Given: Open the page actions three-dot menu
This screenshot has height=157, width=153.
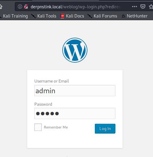Looking at the screenshot, I should 135,7.
